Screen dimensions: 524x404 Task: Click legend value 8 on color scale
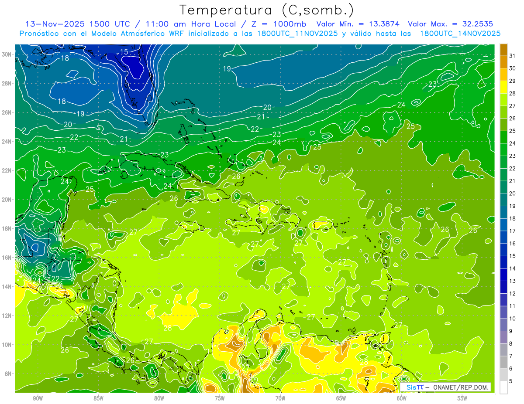click(x=511, y=344)
